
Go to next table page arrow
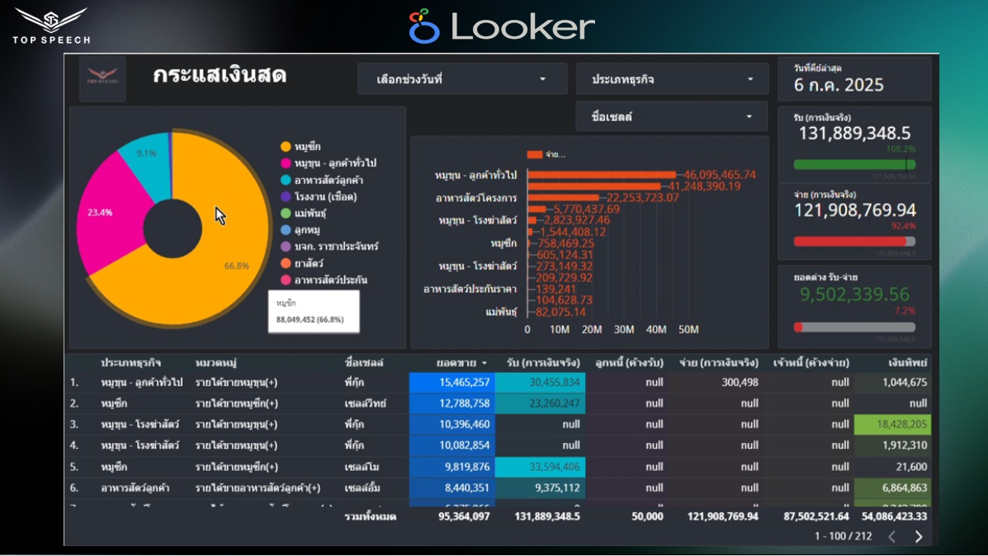coord(919,536)
